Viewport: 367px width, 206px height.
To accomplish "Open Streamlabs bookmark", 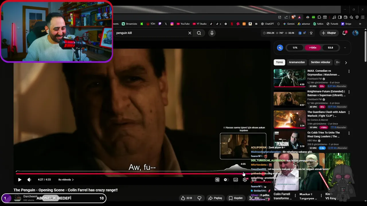I will [x=130, y=24].
